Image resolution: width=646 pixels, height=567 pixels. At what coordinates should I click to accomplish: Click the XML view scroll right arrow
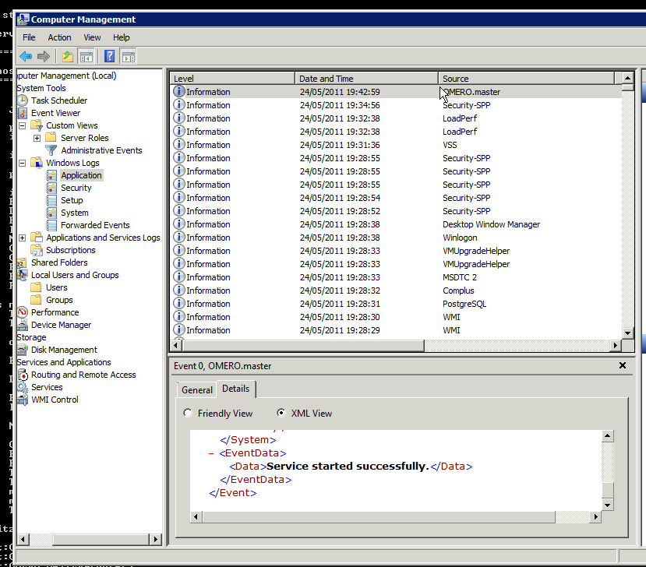pyautogui.click(x=595, y=516)
